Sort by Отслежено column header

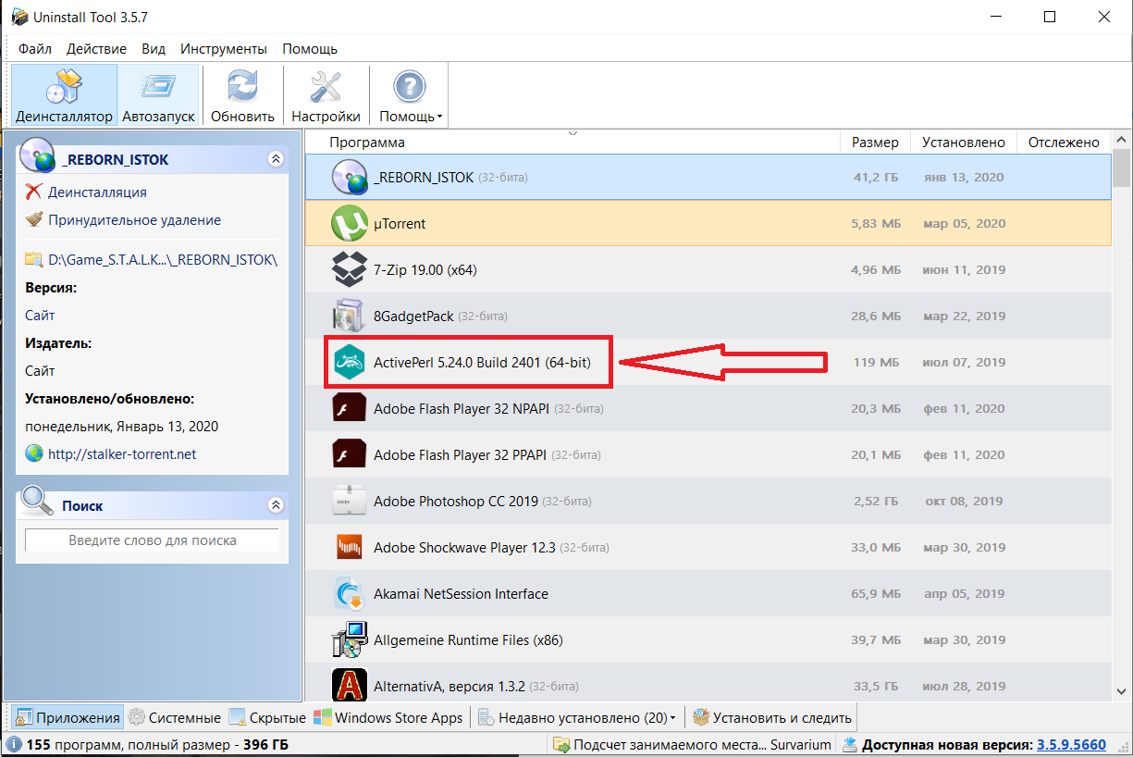click(x=1064, y=142)
